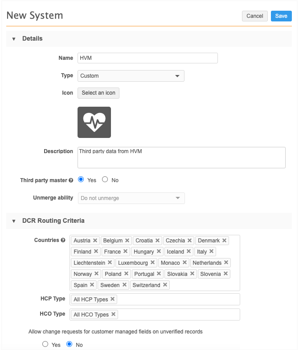Image resolution: width=299 pixels, height=350 pixels.
Task: Remove the Hungary country tag
Action: [159, 251]
